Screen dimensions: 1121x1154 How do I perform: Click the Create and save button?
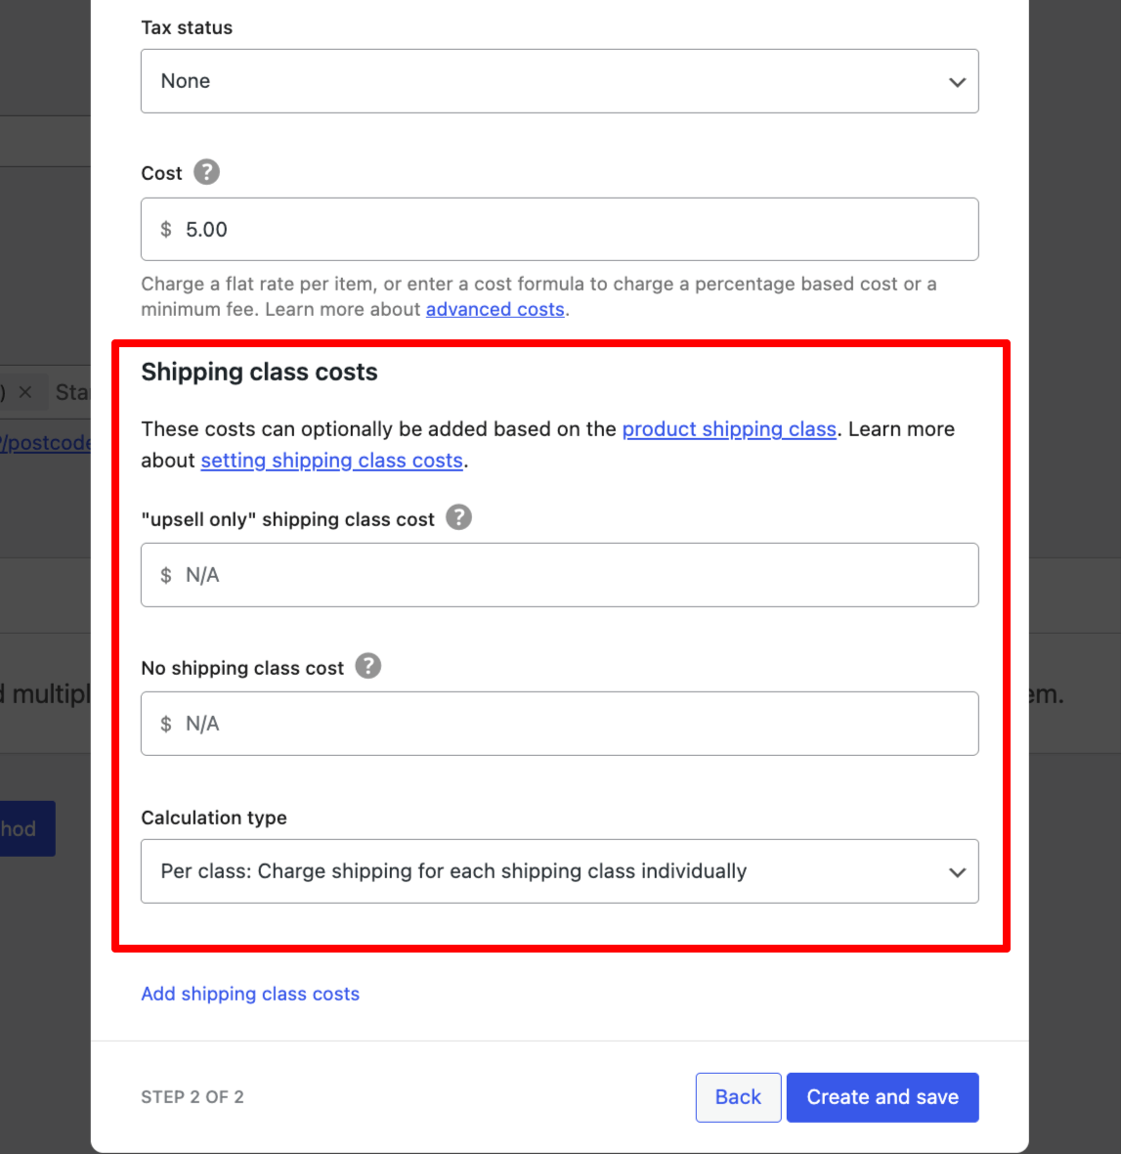882,1097
